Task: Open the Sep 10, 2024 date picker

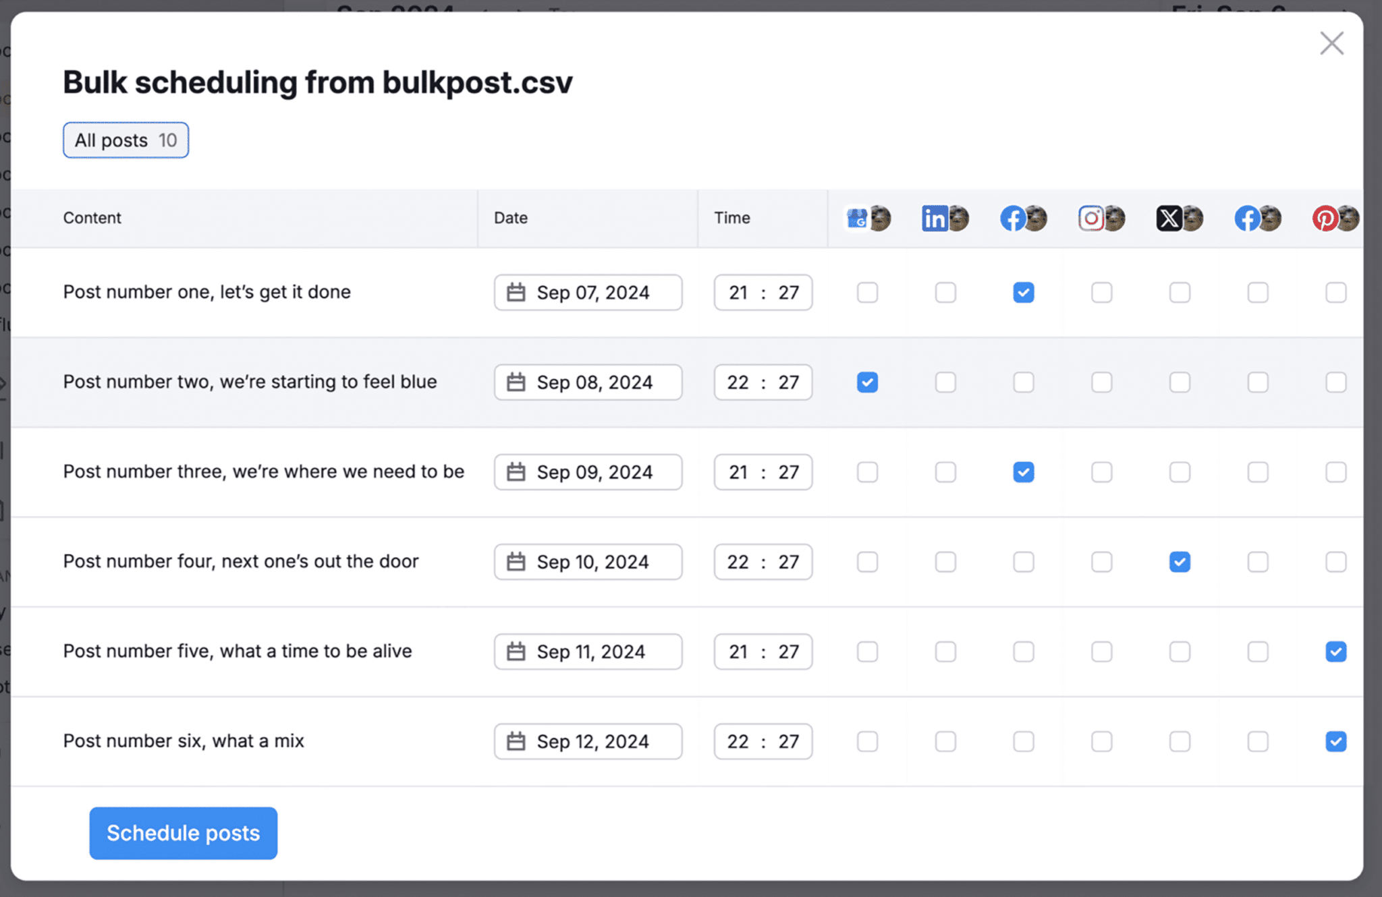Action: coord(588,562)
